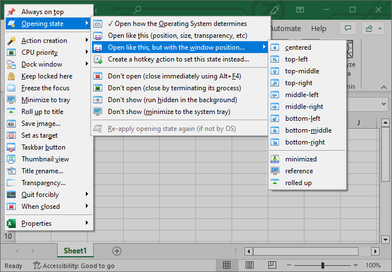Click the zoom slider handle

(x=323, y=265)
